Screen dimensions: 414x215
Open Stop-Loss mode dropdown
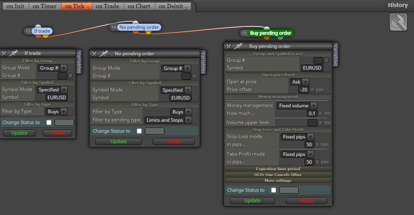[x=297, y=137]
